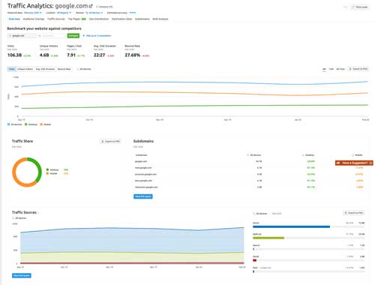This screenshot has width=375, height=285.
Task: Switch to the Audience Overlap tab
Action: click(x=34, y=19)
